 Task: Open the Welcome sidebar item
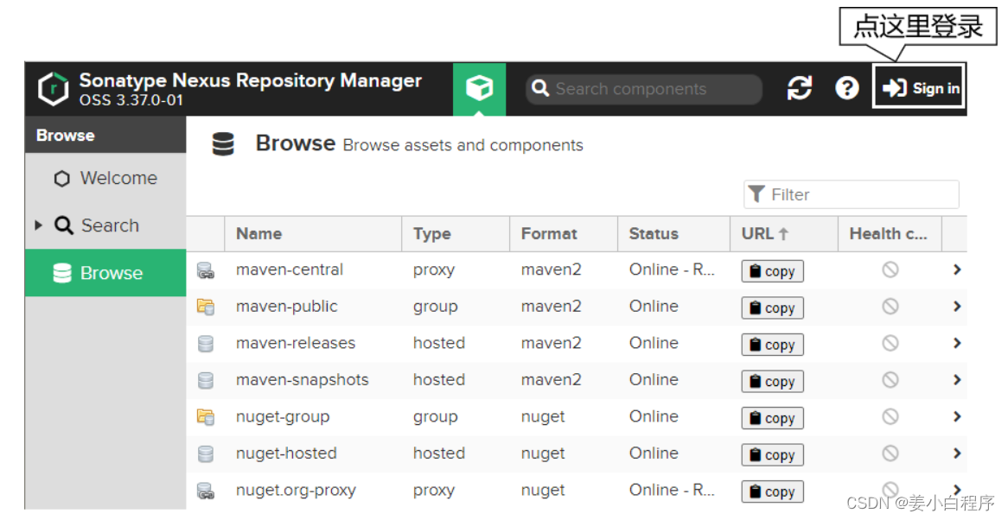(x=105, y=178)
